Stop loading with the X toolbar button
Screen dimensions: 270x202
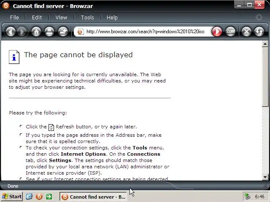click(x=246, y=32)
